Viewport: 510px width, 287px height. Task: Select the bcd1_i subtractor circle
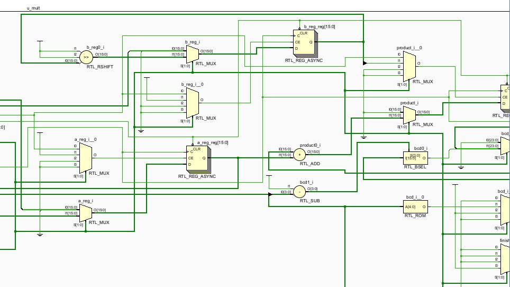tap(299, 192)
